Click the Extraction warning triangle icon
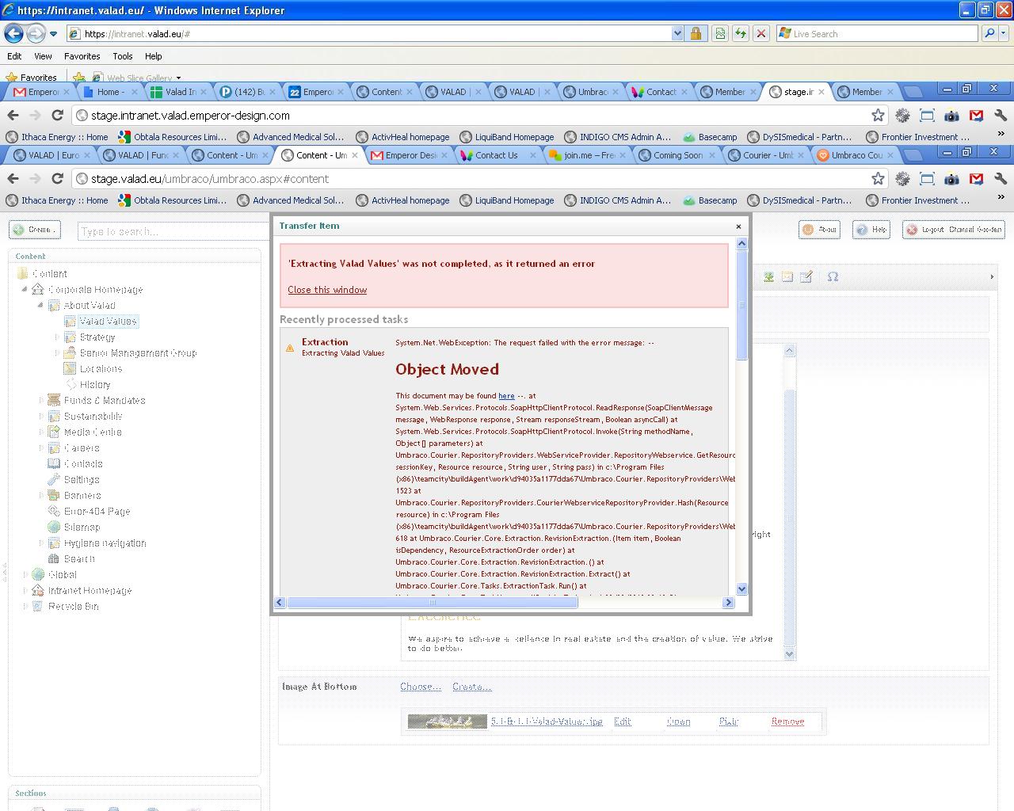Viewport: 1014px width, 811px height. click(x=290, y=348)
